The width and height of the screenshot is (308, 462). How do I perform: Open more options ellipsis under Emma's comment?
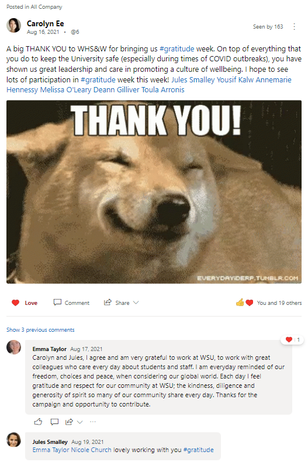pos(93,422)
